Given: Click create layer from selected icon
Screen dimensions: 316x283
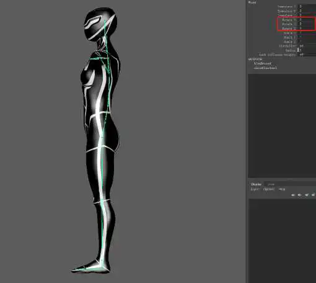Looking at the screenshot, I should pyautogui.click(x=314, y=195).
